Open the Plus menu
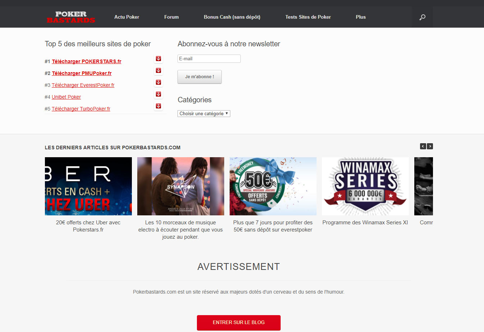Screen dimensions: 484x332 pyautogui.click(x=361, y=17)
